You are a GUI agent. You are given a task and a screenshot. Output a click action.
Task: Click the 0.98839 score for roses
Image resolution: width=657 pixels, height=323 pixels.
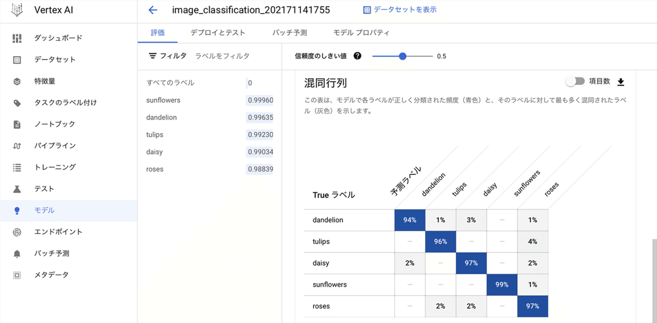click(260, 169)
